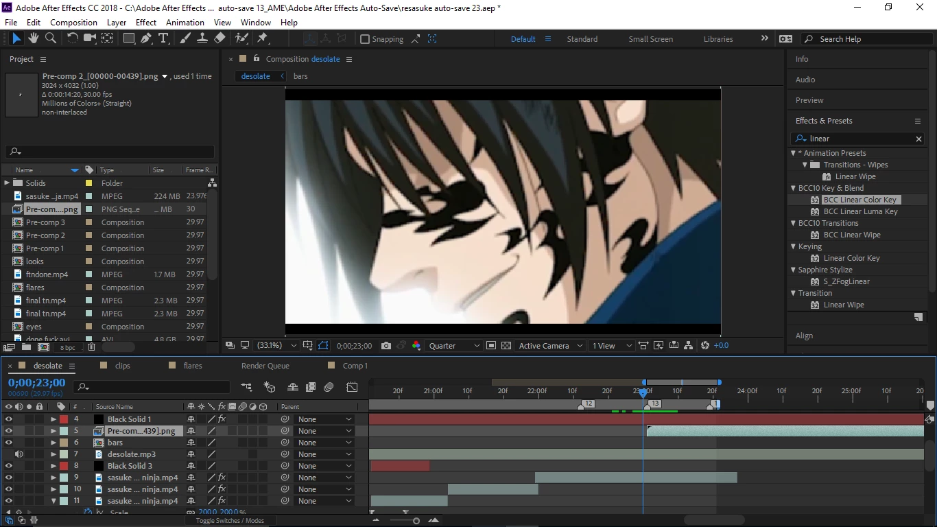Viewport: 937px width, 527px height.
Task: Hide shy layers in the timeline
Action: 293,388
